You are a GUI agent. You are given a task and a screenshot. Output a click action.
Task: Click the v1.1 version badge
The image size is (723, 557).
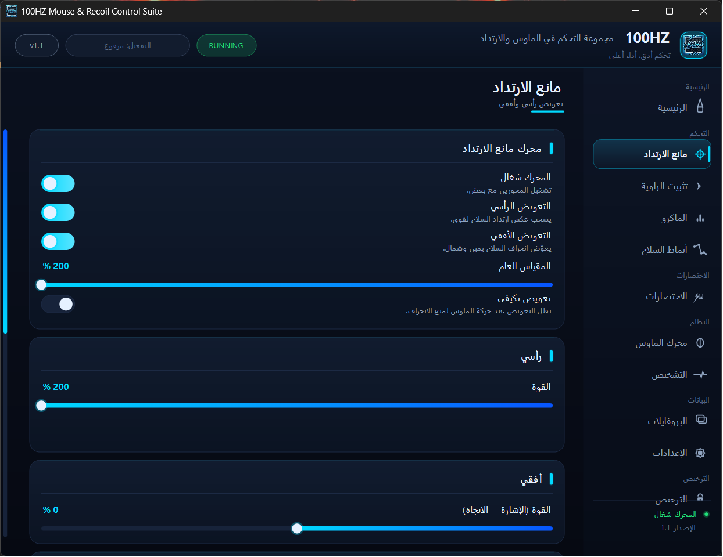[x=37, y=45]
